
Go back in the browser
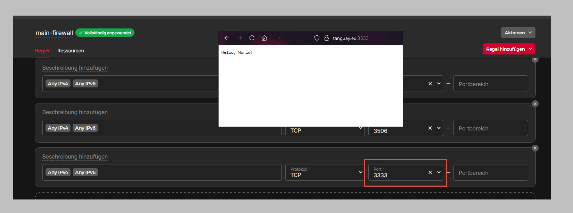[227, 38]
